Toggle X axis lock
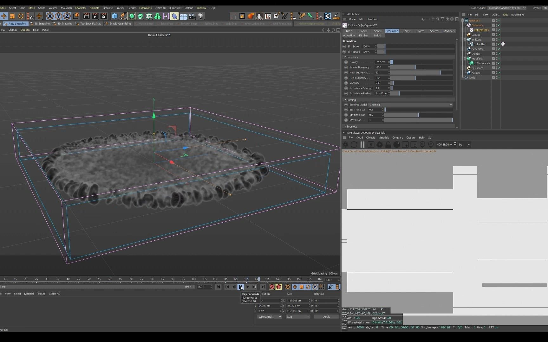The height and width of the screenshot is (342, 548). click(x=50, y=16)
